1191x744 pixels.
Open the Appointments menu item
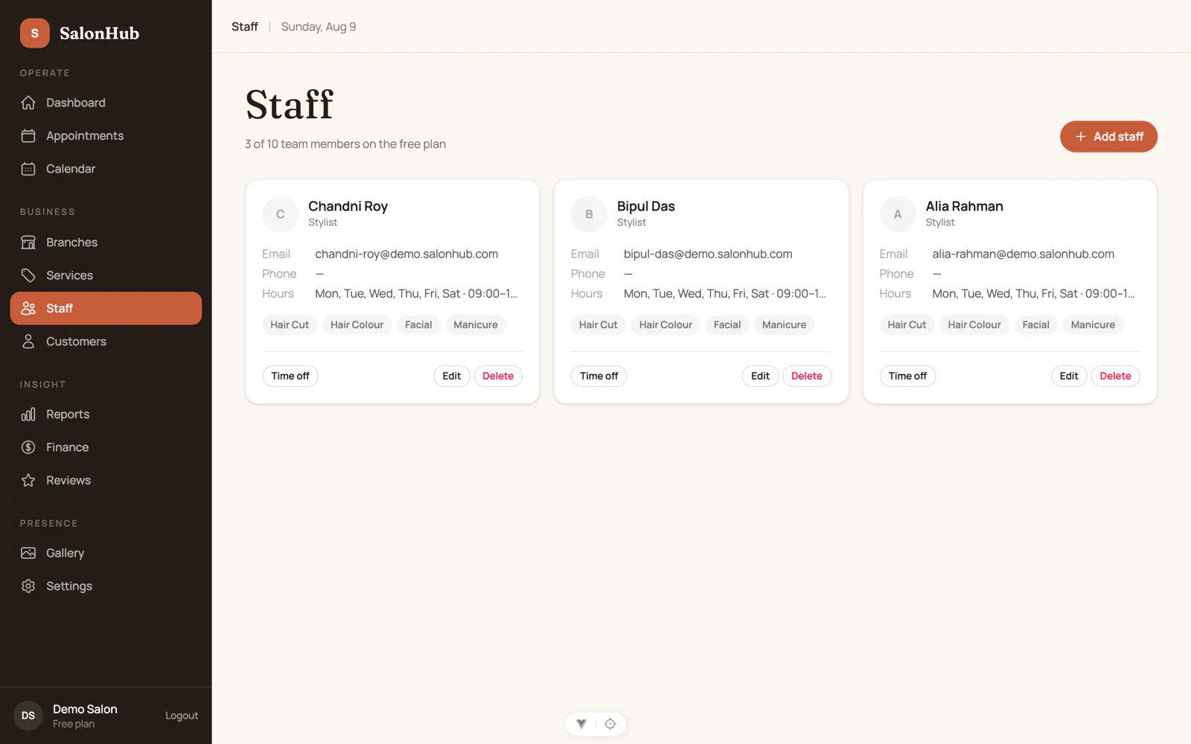click(x=106, y=135)
